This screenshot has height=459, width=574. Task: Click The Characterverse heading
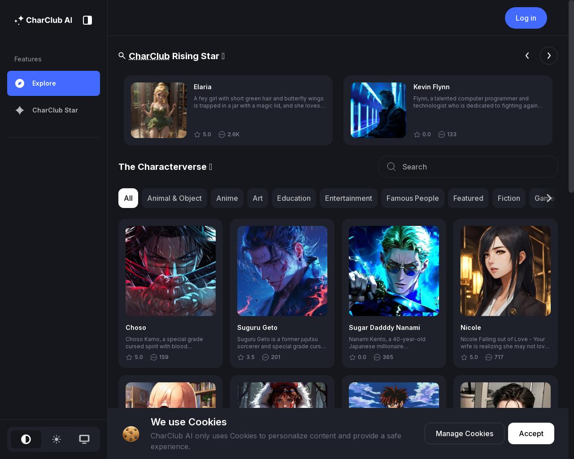coord(165,167)
